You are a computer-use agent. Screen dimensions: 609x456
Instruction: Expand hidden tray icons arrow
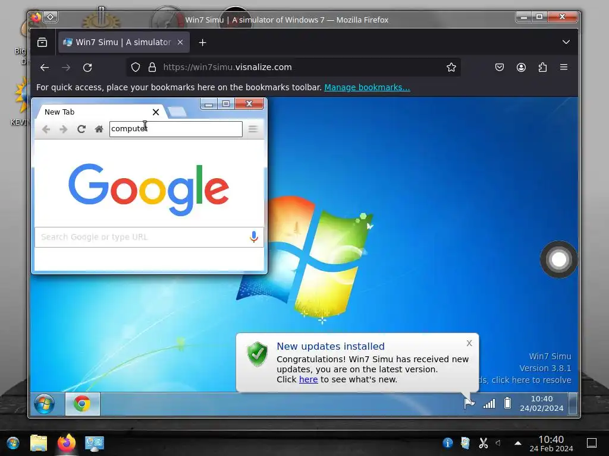pos(518,443)
